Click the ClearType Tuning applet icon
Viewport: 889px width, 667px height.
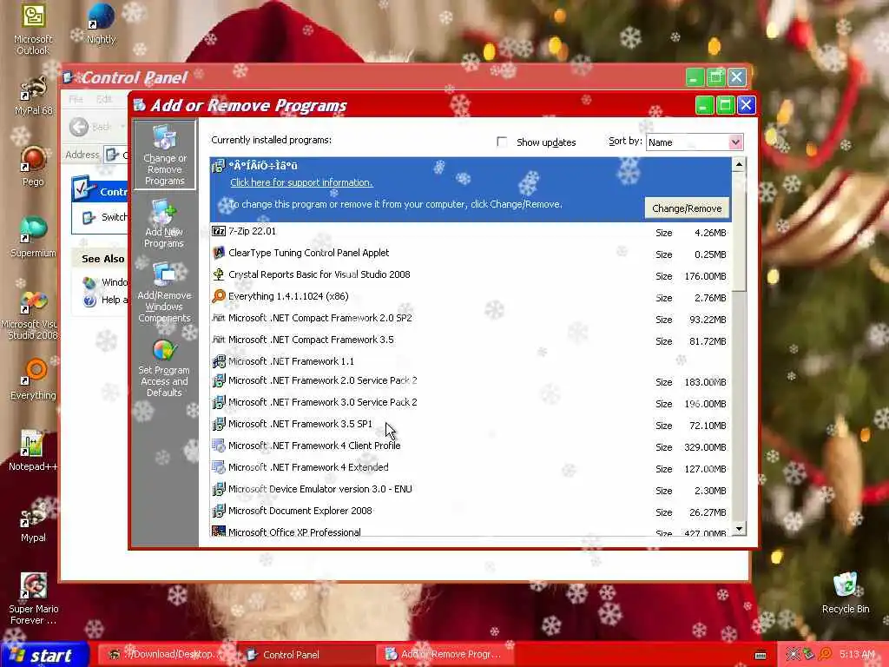coord(218,253)
